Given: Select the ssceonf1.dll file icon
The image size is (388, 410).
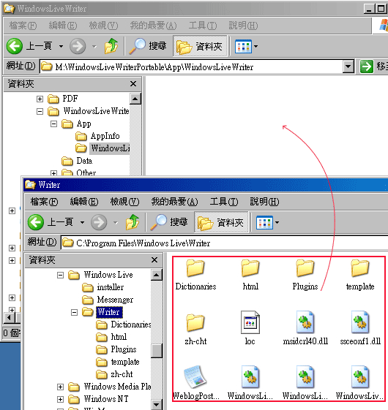Looking at the screenshot, I should coord(360,322).
